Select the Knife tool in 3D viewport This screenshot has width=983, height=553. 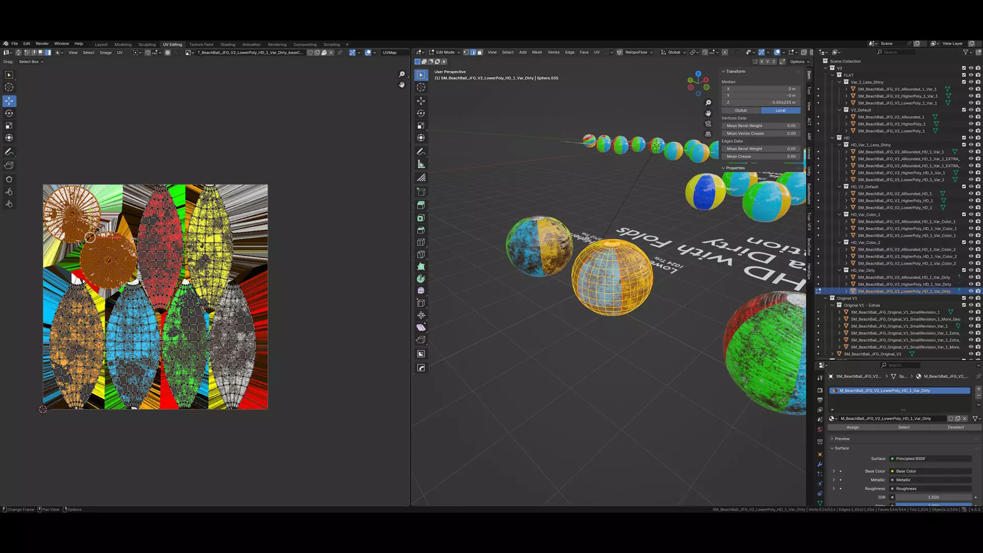click(x=421, y=254)
